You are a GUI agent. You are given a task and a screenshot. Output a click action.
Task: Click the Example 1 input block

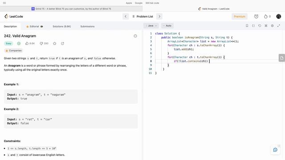coord(71,97)
